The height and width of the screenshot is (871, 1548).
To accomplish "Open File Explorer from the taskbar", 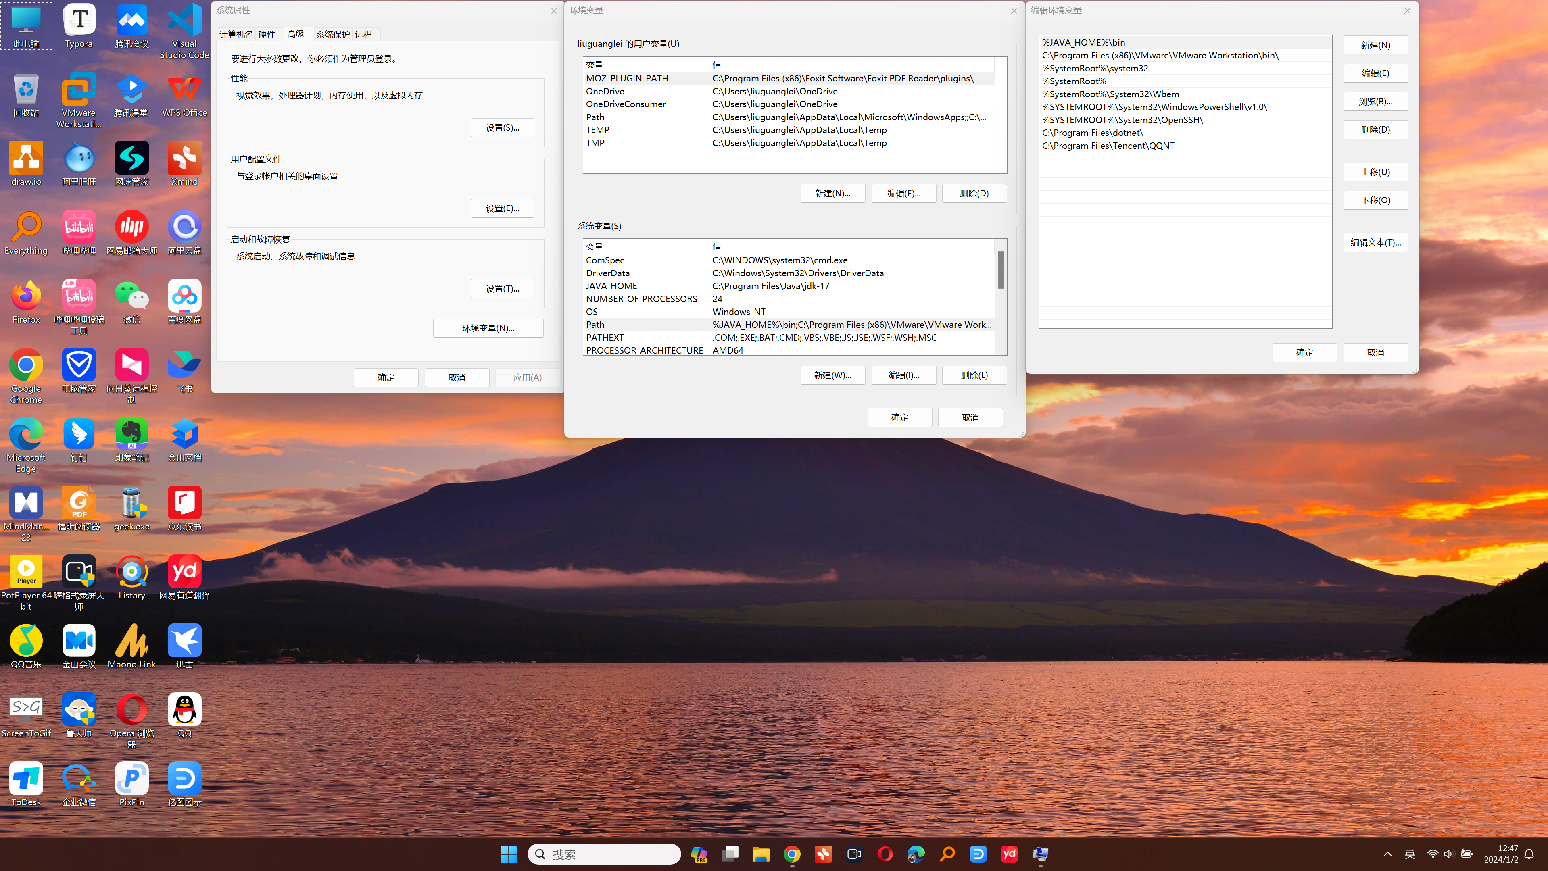I will point(761,854).
